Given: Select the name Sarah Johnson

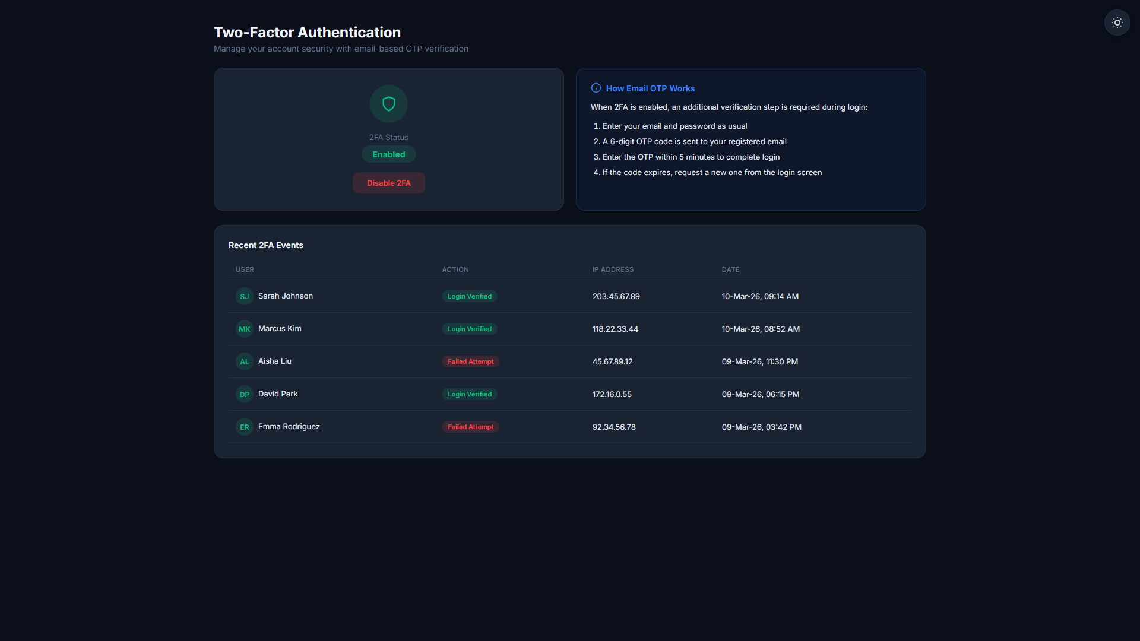Looking at the screenshot, I should [x=286, y=296].
